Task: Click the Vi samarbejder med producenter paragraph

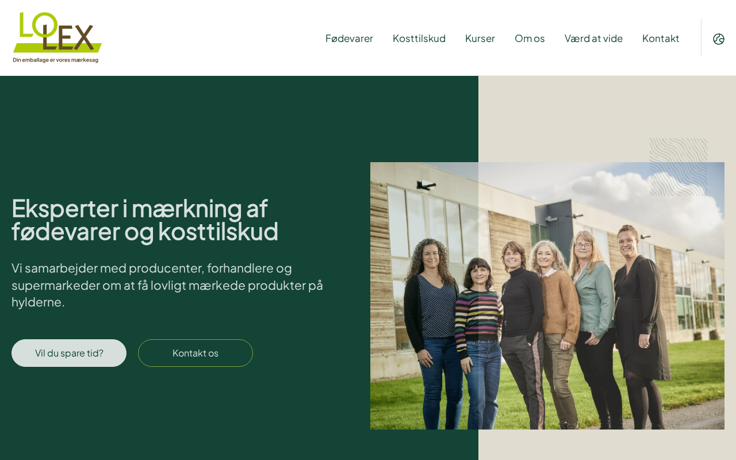Action: [167, 285]
